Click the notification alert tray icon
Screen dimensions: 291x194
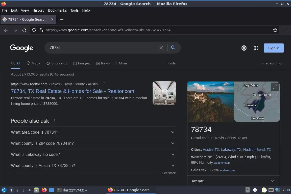pyautogui.click(x=277, y=189)
